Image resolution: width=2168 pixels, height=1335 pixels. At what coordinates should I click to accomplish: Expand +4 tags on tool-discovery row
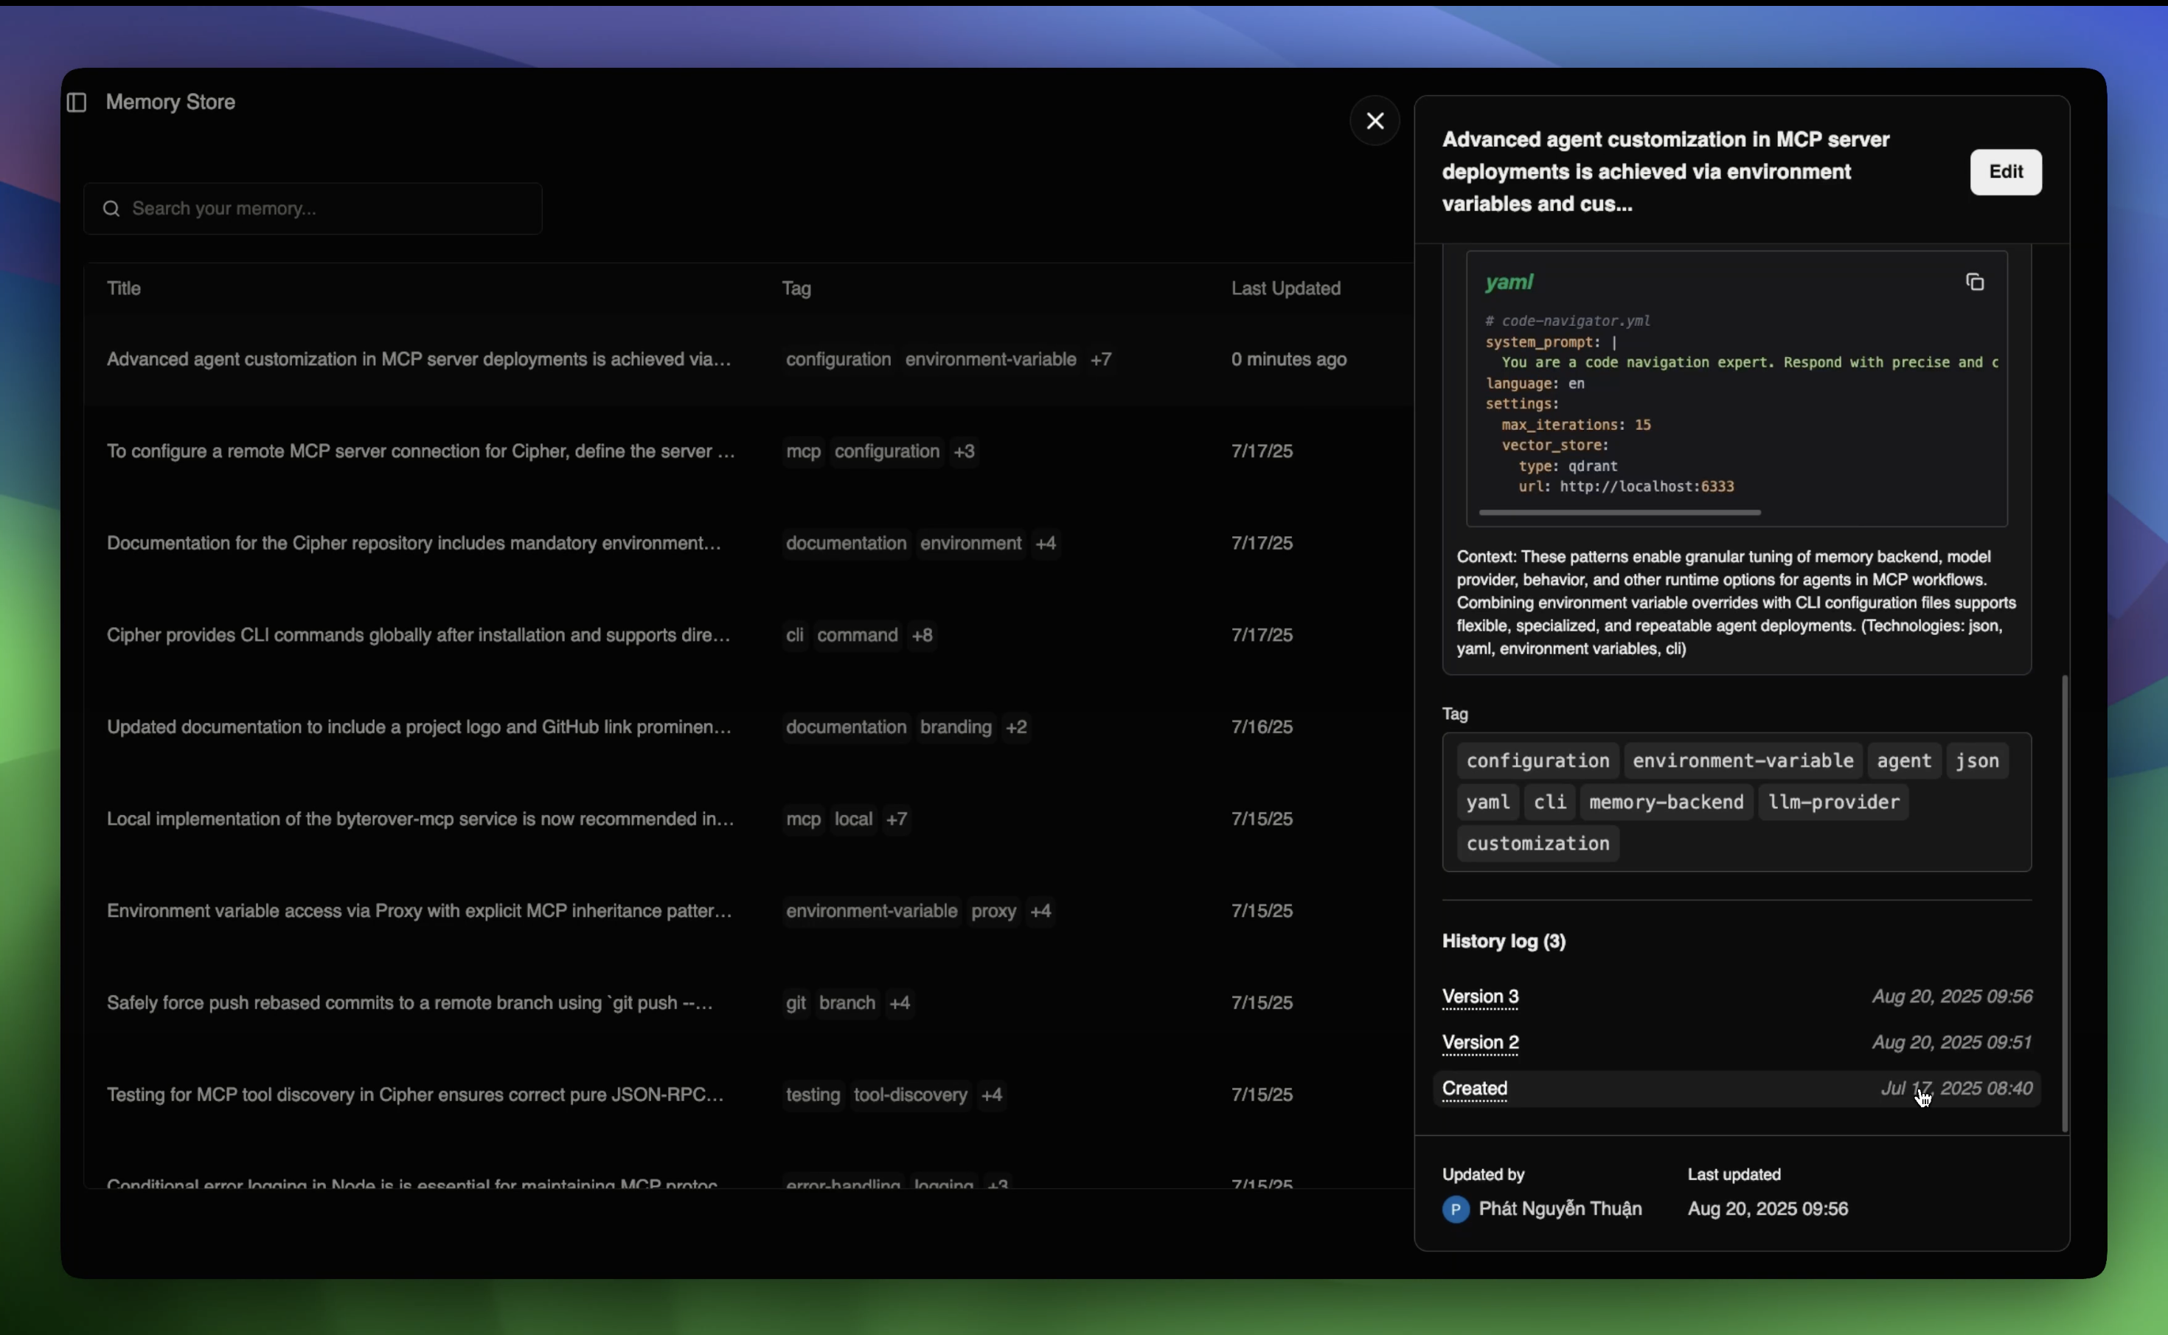pos(991,1094)
